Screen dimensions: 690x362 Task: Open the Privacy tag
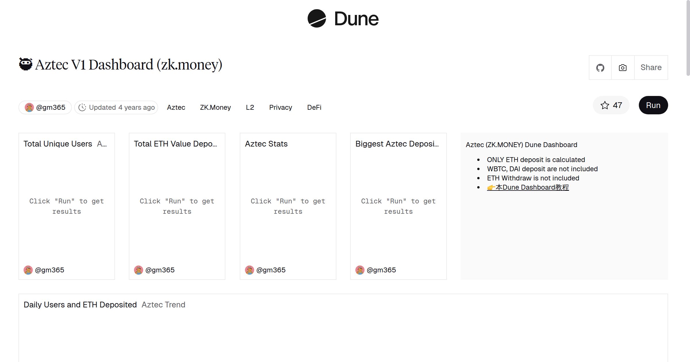(281, 107)
